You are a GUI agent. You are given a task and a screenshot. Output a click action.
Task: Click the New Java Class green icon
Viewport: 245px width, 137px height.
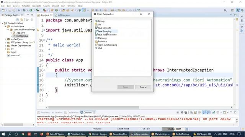click(x=56, y=10)
